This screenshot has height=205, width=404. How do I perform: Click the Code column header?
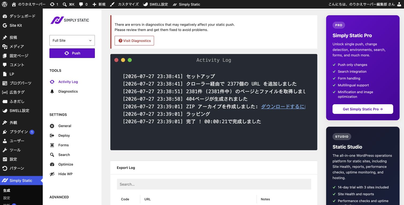[125, 199]
